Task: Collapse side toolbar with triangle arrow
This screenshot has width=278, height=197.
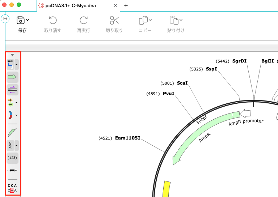Action: [12, 55]
